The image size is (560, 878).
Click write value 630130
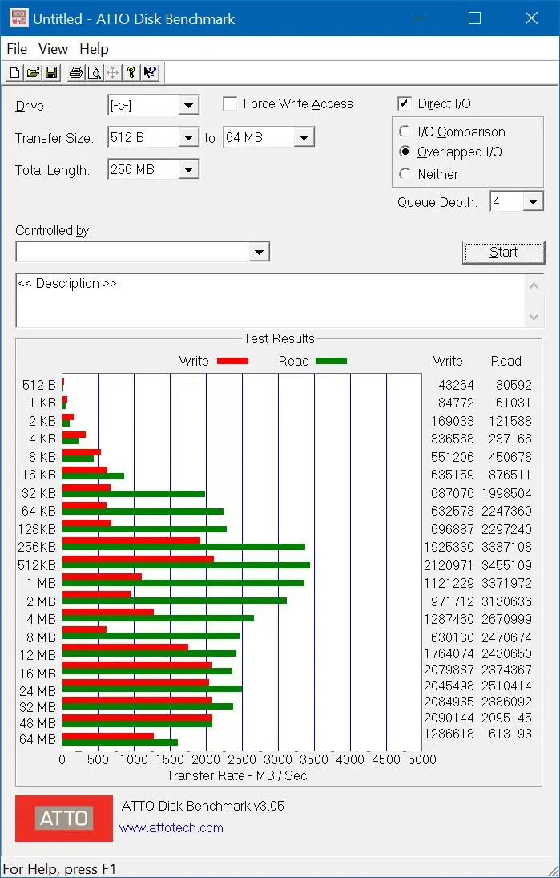pos(453,637)
